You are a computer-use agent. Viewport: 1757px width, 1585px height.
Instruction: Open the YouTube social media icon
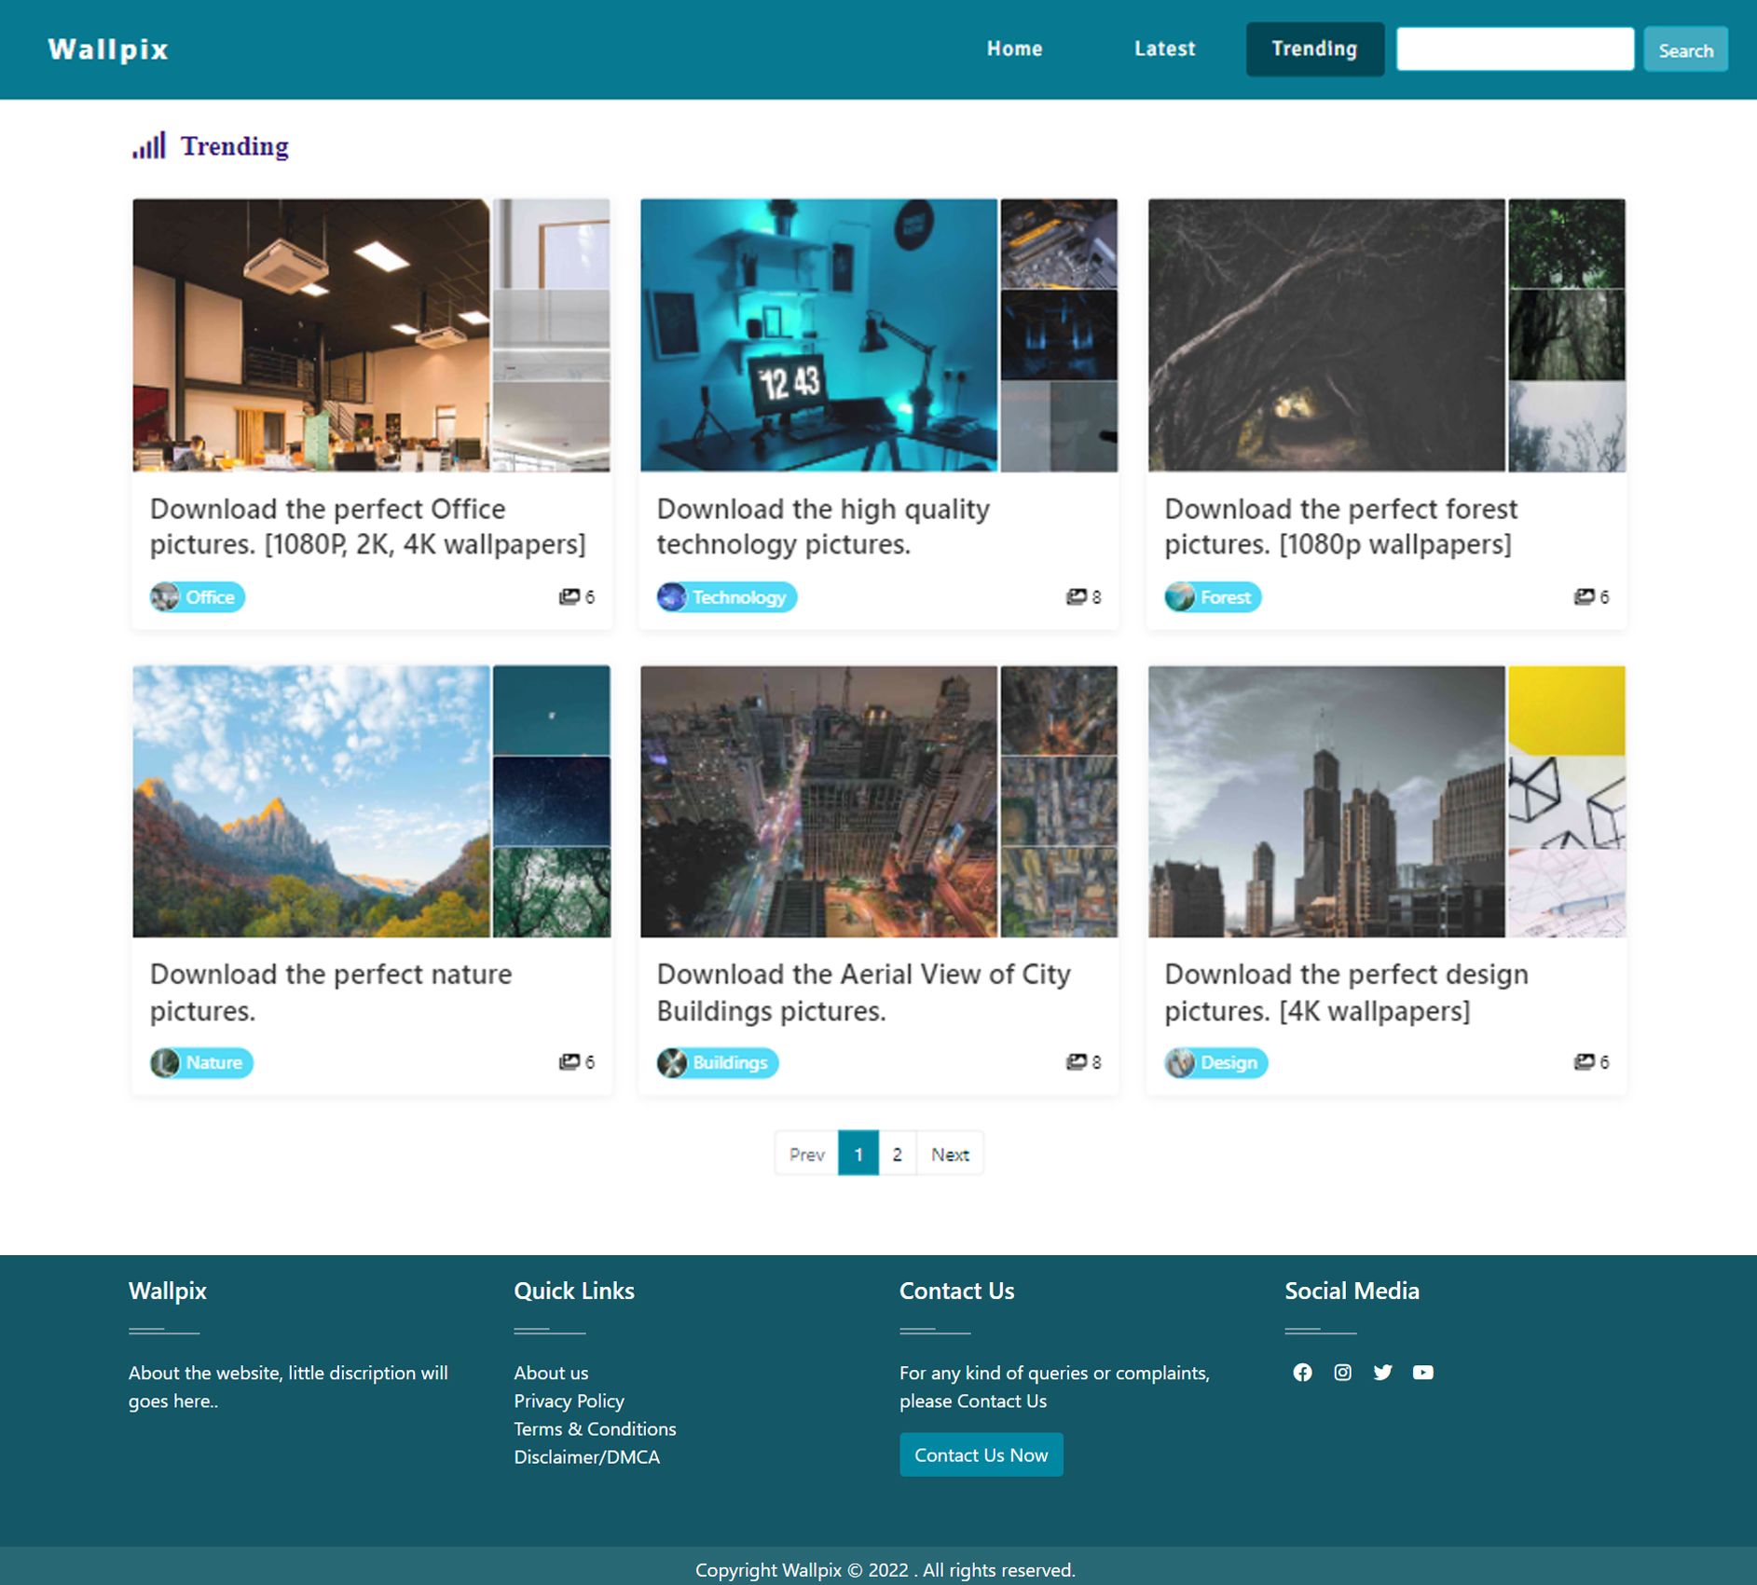click(x=1422, y=1373)
